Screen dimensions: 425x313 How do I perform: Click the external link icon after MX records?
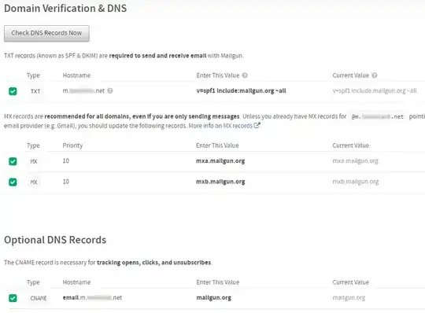257,125
